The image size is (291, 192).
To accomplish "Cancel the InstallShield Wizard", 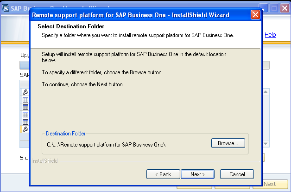I will [236, 174].
